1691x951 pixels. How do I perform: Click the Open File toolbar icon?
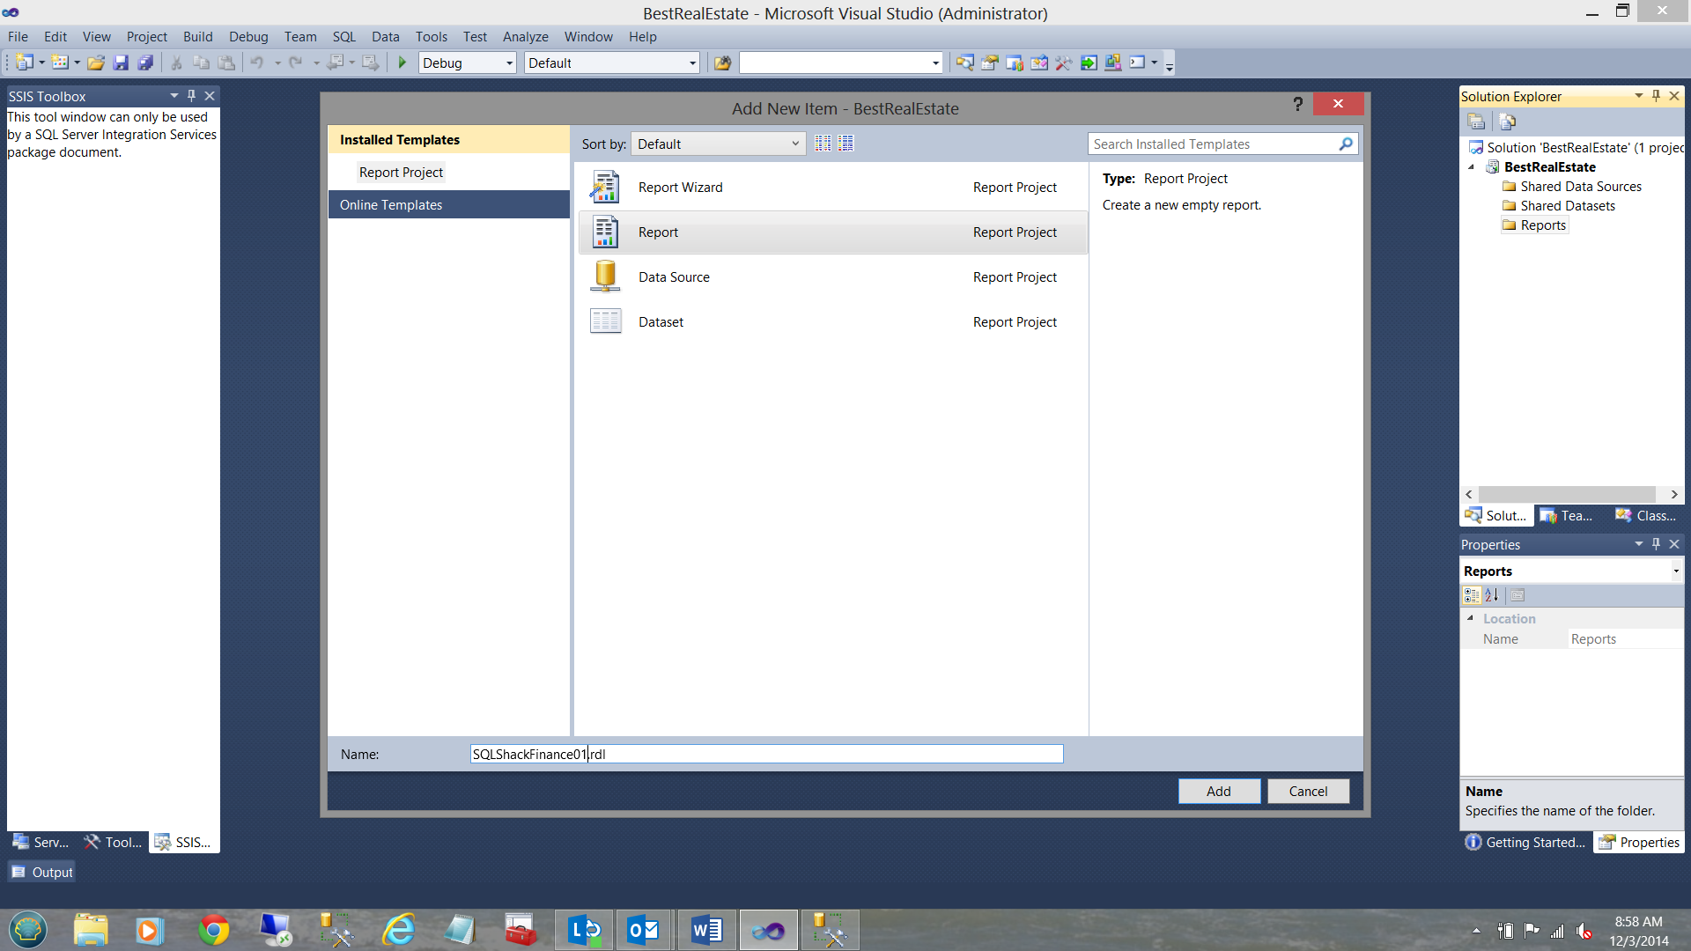pyautogui.click(x=96, y=63)
